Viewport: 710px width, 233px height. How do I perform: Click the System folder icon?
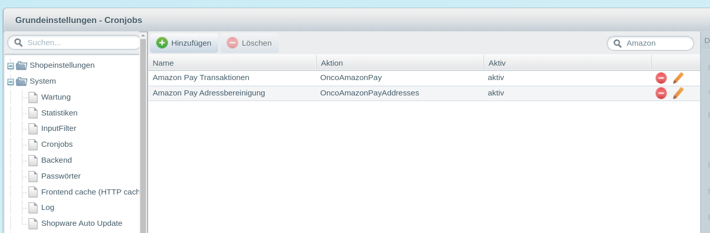(x=22, y=82)
